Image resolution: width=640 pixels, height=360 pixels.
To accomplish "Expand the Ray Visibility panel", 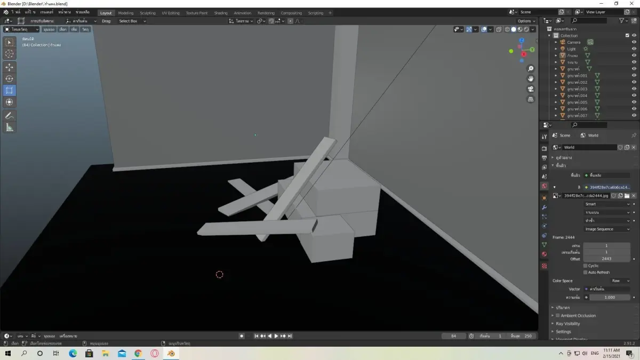I will coord(567,323).
